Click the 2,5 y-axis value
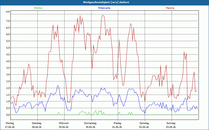 8,81
